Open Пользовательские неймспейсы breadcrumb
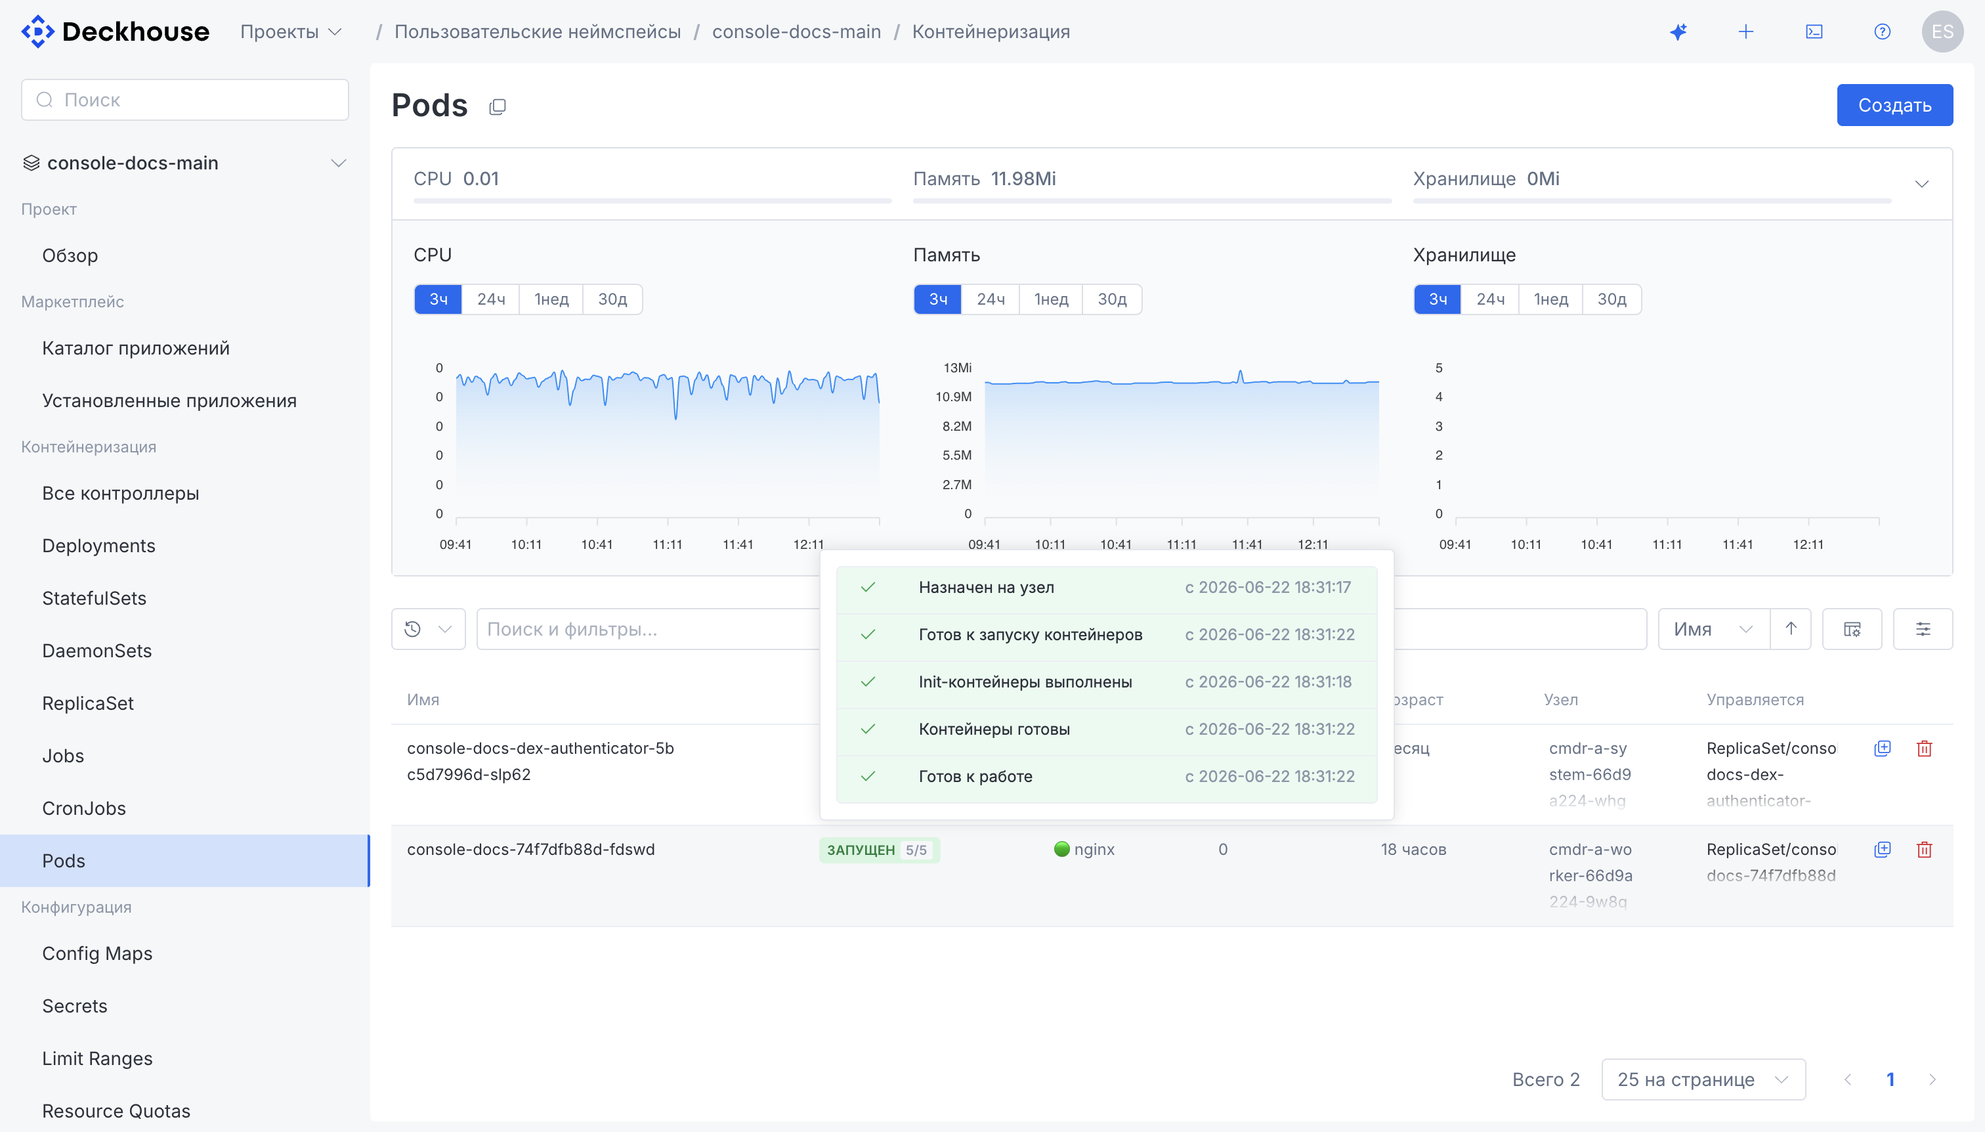This screenshot has width=1985, height=1132. [x=537, y=32]
